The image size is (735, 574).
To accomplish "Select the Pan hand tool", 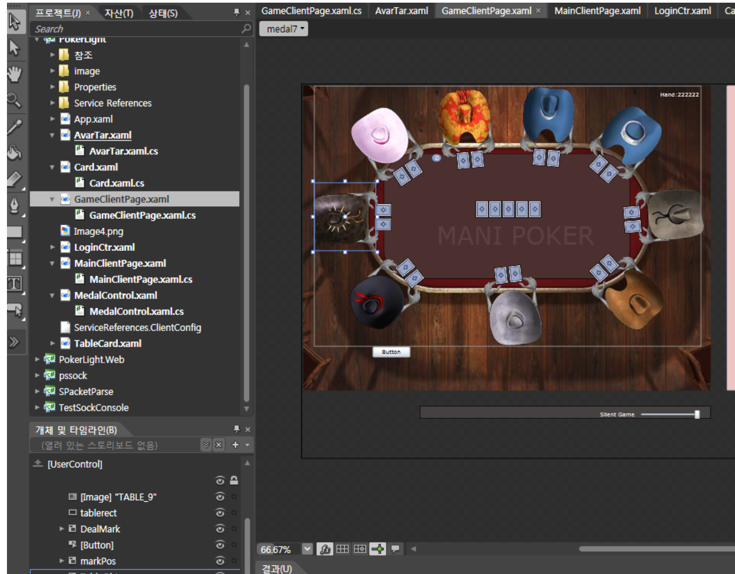I will pyautogui.click(x=14, y=74).
